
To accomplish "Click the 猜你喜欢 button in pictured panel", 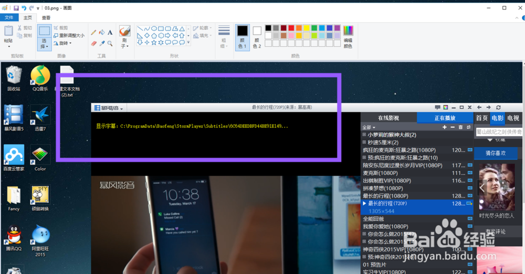I will click(x=496, y=153).
